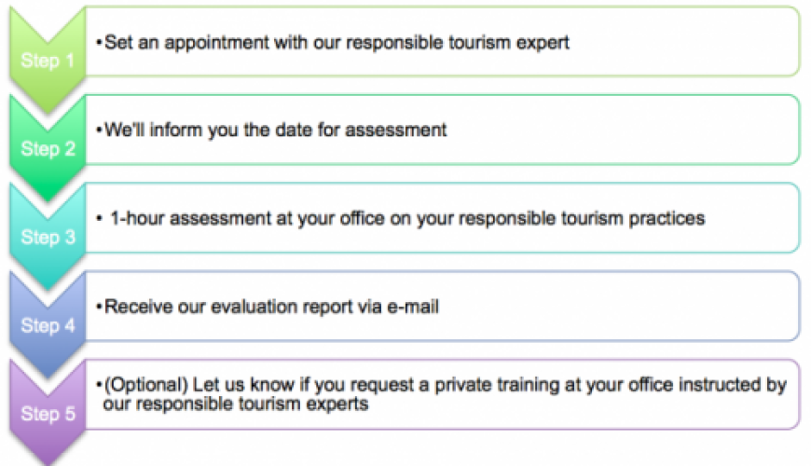
Task: Click the teal Step 3 arrow
Action: click(x=47, y=236)
